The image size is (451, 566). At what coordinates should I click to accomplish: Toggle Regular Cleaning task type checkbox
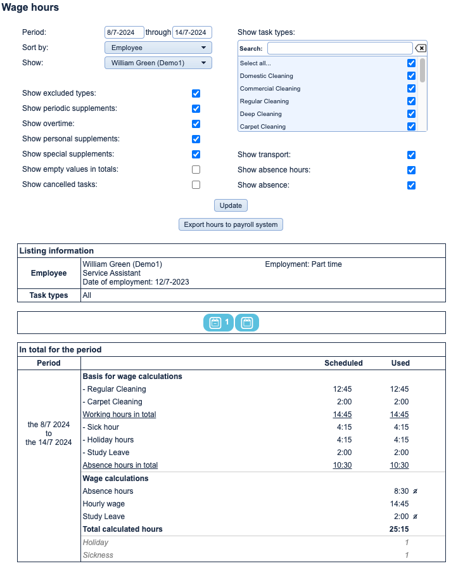tap(411, 101)
